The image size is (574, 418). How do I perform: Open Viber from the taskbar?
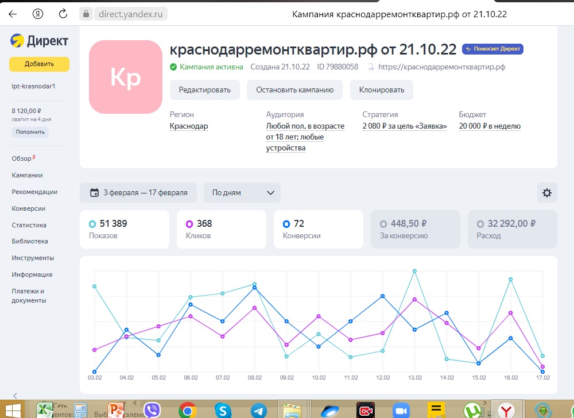(152, 410)
